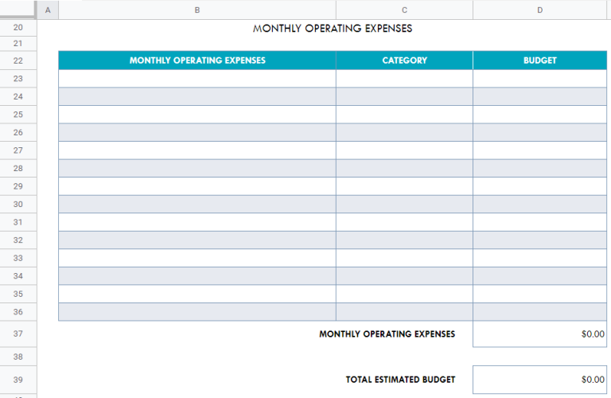611x398 pixels.
Task: Click row 35 header
Action: [x=18, y=294]
